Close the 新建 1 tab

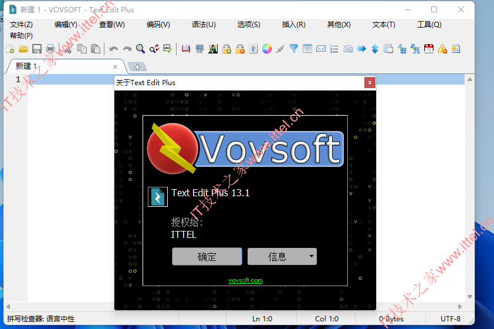click(x=116, y=67)
